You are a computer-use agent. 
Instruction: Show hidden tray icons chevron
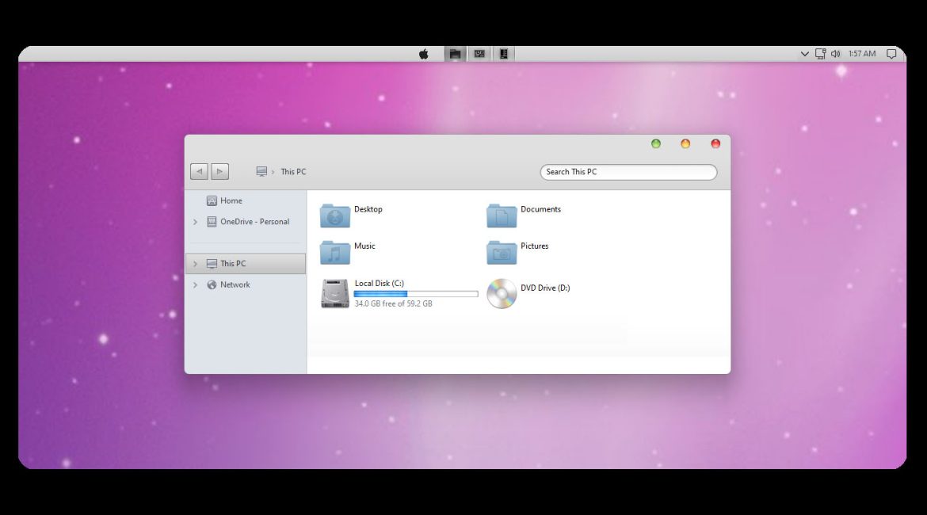(804, 54)
